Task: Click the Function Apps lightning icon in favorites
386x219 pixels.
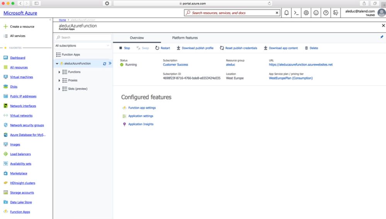Action: point(6,212)
